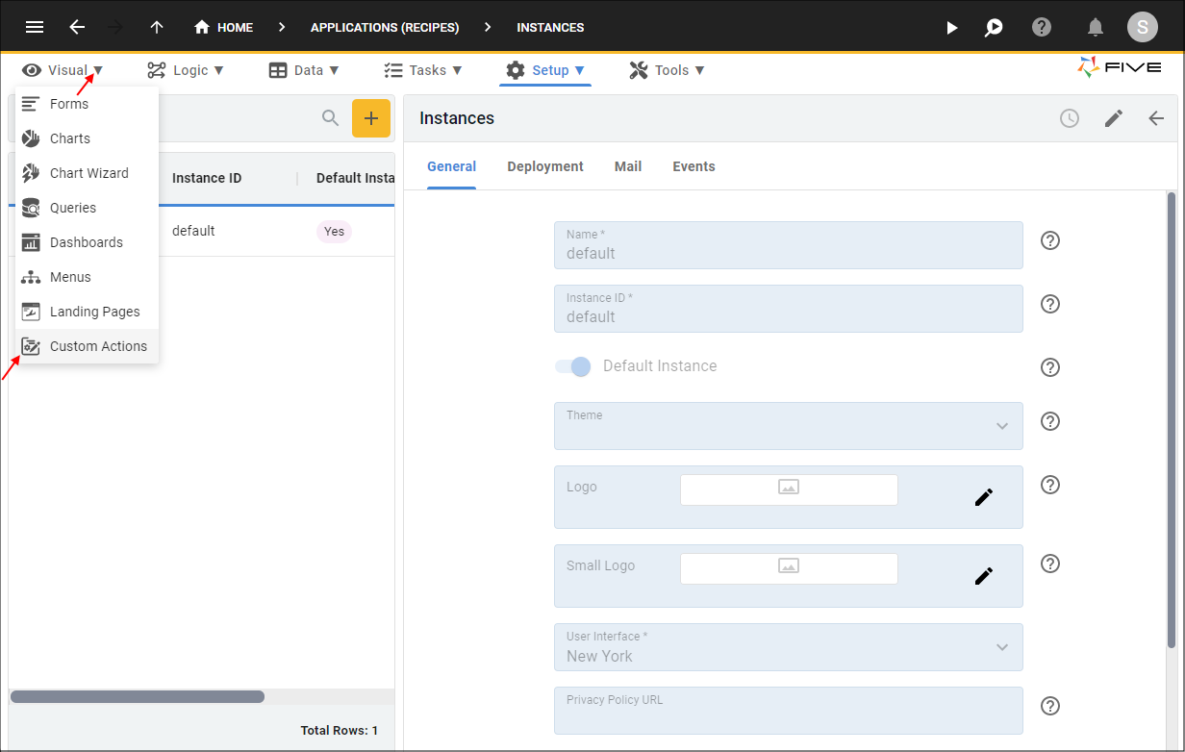
Task: Toggle the Default Instance switch
Action: [x=573, y=366]
